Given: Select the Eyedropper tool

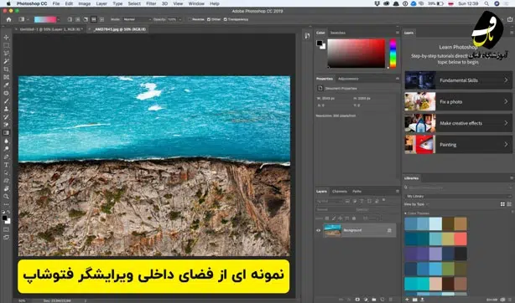Looking at the screenshot, I should pos(6,85).
